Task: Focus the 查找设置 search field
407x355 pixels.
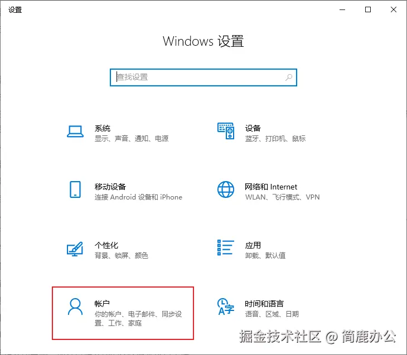Action: point(203,77)
